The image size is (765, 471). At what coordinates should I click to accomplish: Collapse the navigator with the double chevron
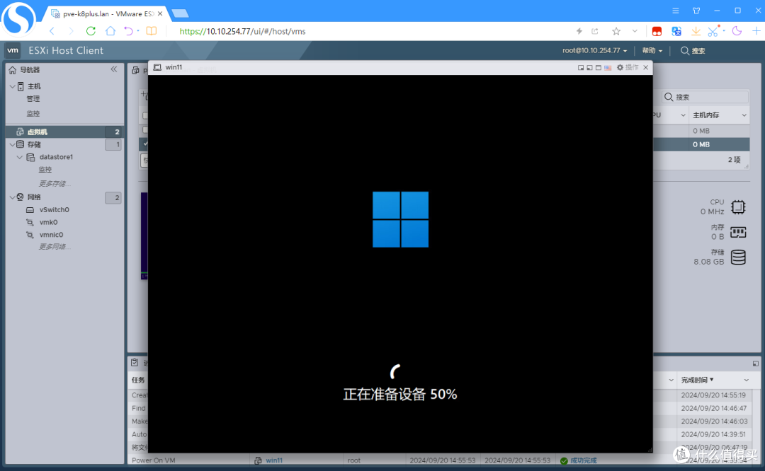(113, 69)
